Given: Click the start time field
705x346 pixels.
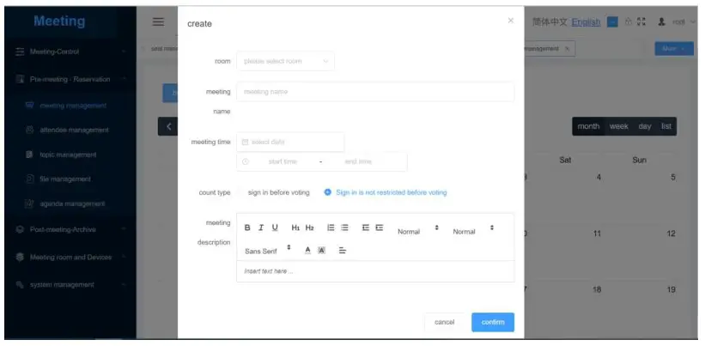Looking at the screenshot, I should [x=283, y=161].
